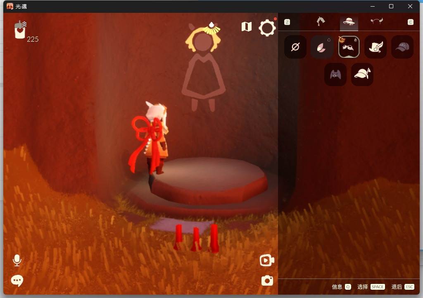Switch to the horns tab
423x298 pixels.
(377, 22)
